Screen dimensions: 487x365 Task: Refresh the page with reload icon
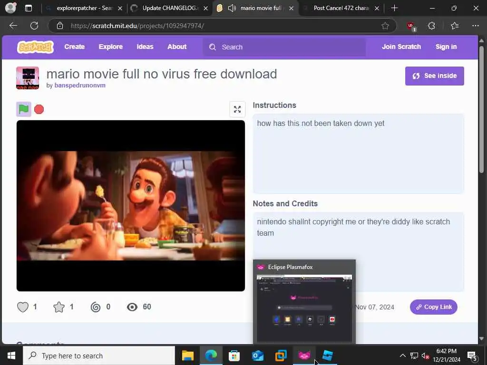34,26
